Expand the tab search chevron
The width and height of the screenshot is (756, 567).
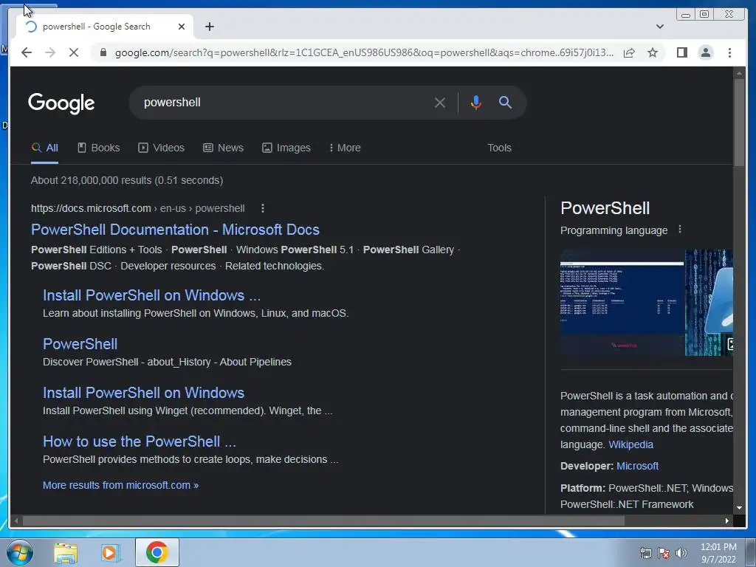pyautogui.click(x=660, y=27)
